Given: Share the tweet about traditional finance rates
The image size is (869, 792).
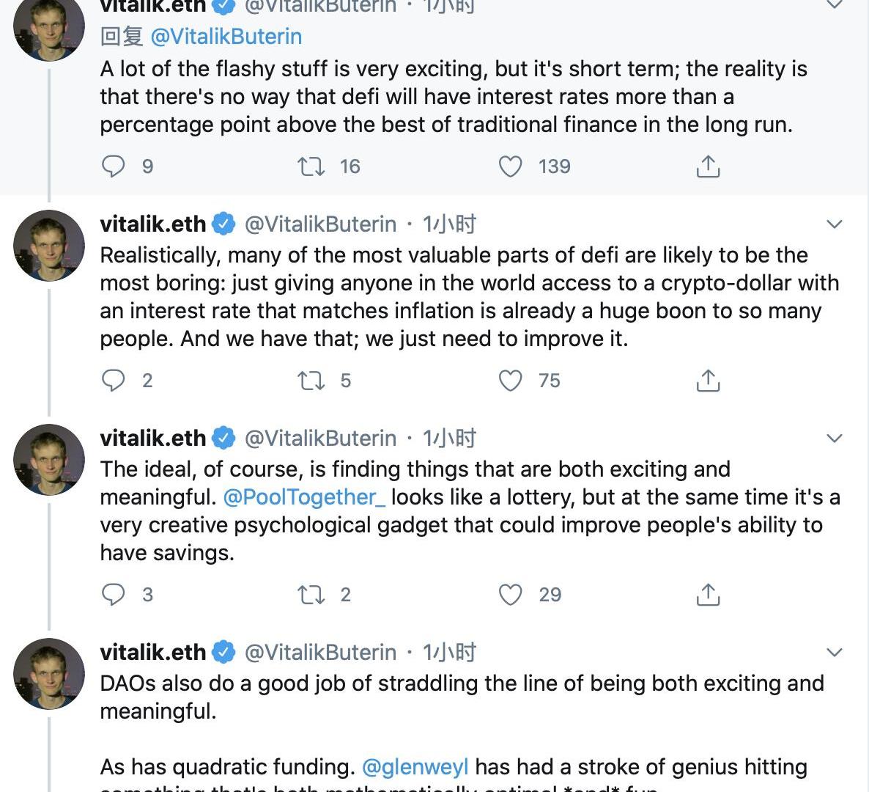Looking at the screenshot, I should coord(708,166).
